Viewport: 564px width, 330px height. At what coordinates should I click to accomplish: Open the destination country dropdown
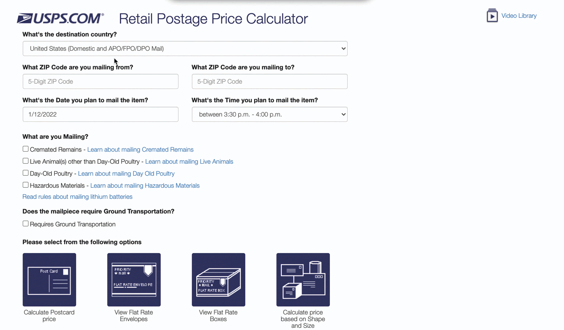pyautogui.click(x=185, y=48)
